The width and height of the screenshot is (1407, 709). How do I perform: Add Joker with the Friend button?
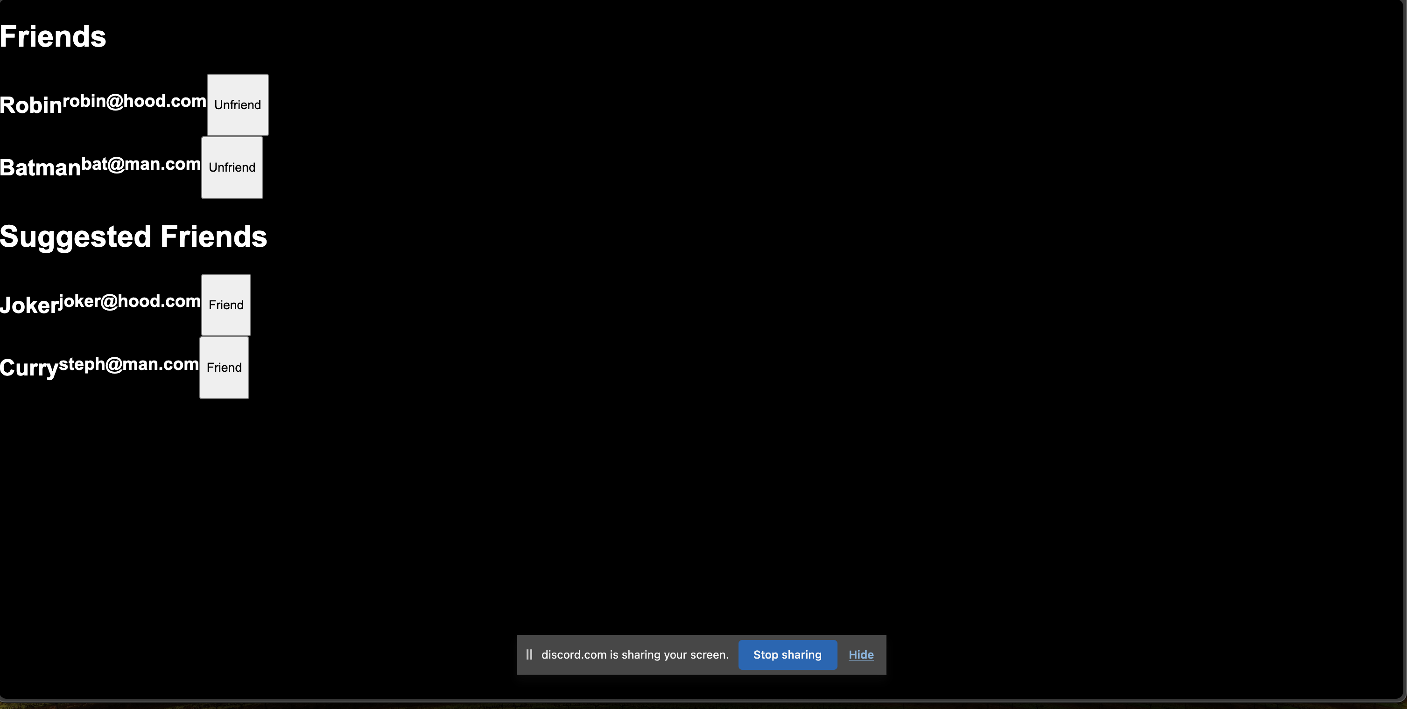[225, 305]
